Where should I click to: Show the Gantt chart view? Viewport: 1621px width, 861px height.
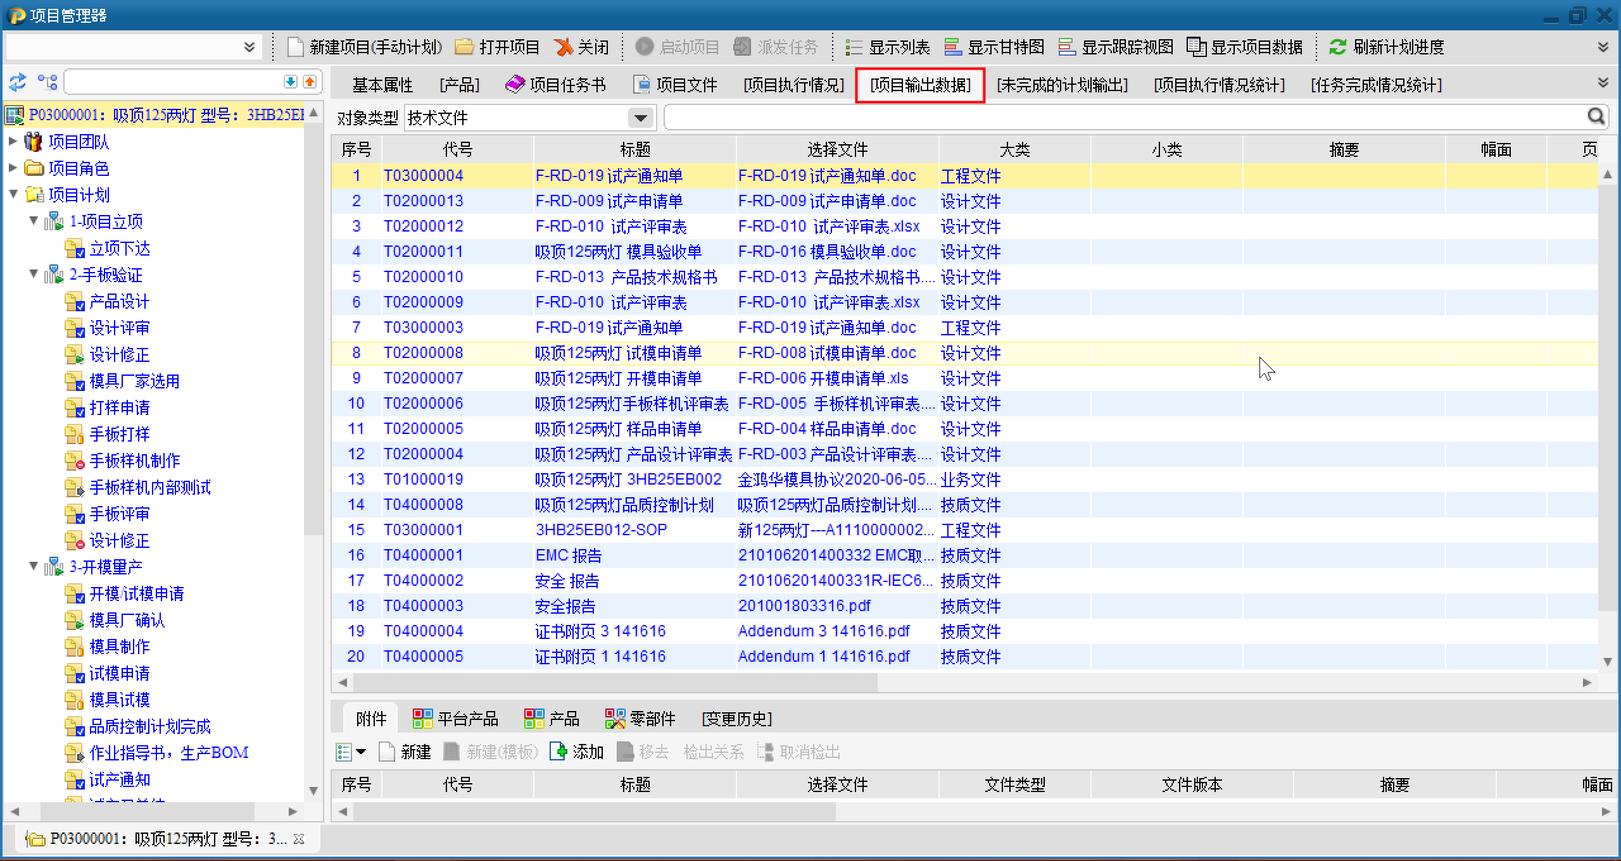(x=994, y=47)
